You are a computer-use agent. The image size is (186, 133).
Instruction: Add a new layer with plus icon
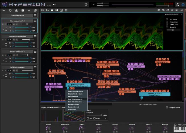(29, 10)
